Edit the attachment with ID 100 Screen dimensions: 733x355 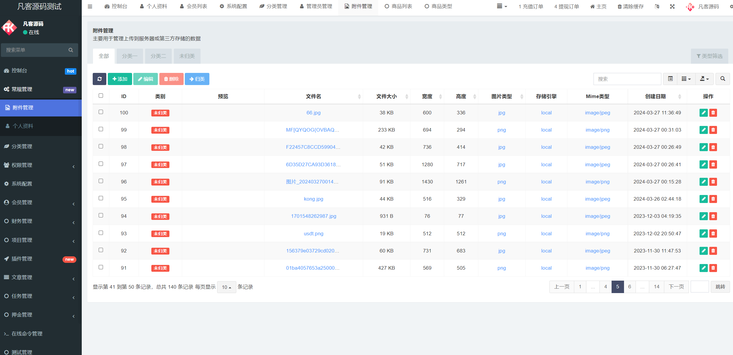coord(703,113)
